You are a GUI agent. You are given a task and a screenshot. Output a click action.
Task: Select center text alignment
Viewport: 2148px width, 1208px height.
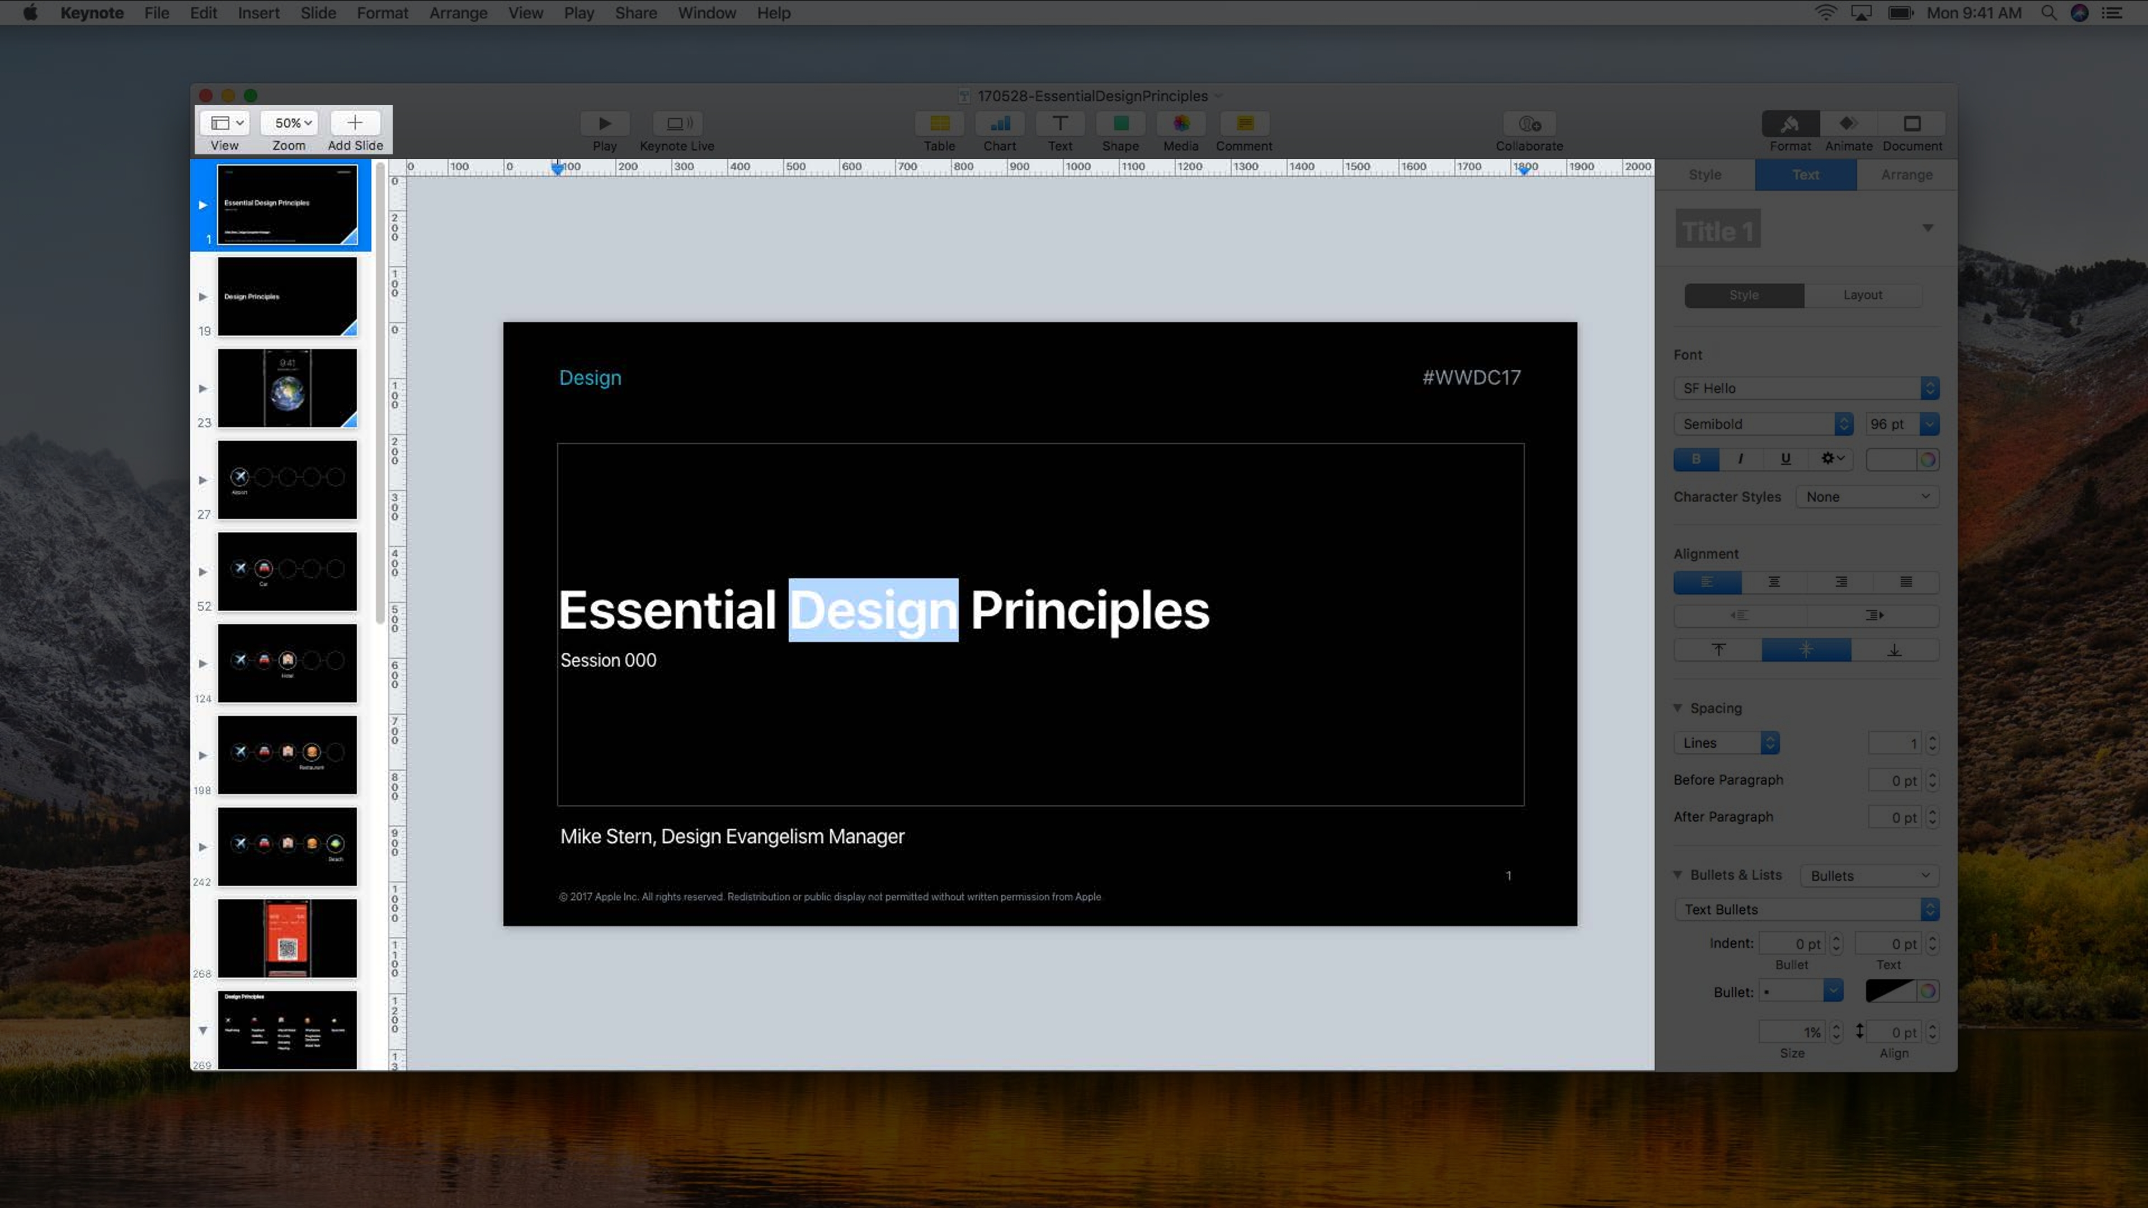1774,582
